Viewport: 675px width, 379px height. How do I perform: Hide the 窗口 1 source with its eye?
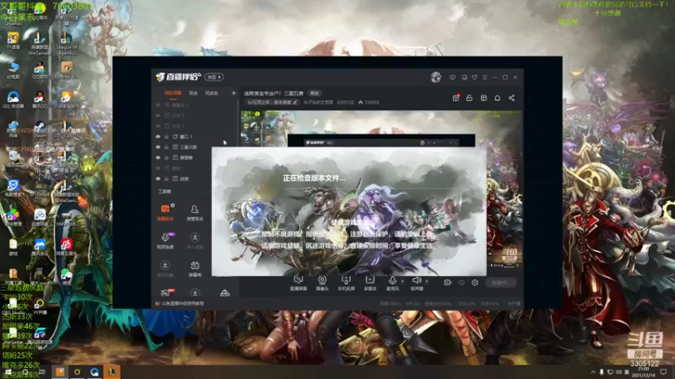(x=158, y=136)
